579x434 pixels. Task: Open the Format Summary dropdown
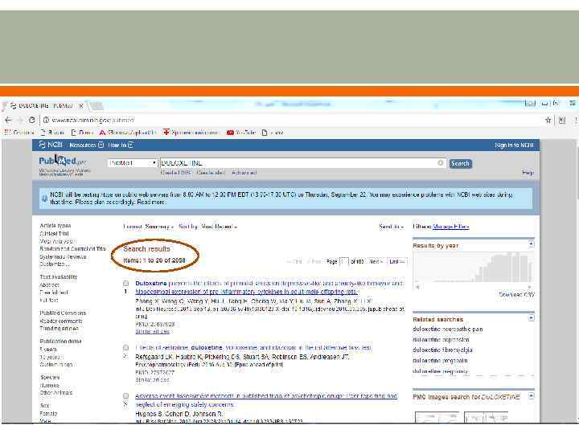point(148,227)
